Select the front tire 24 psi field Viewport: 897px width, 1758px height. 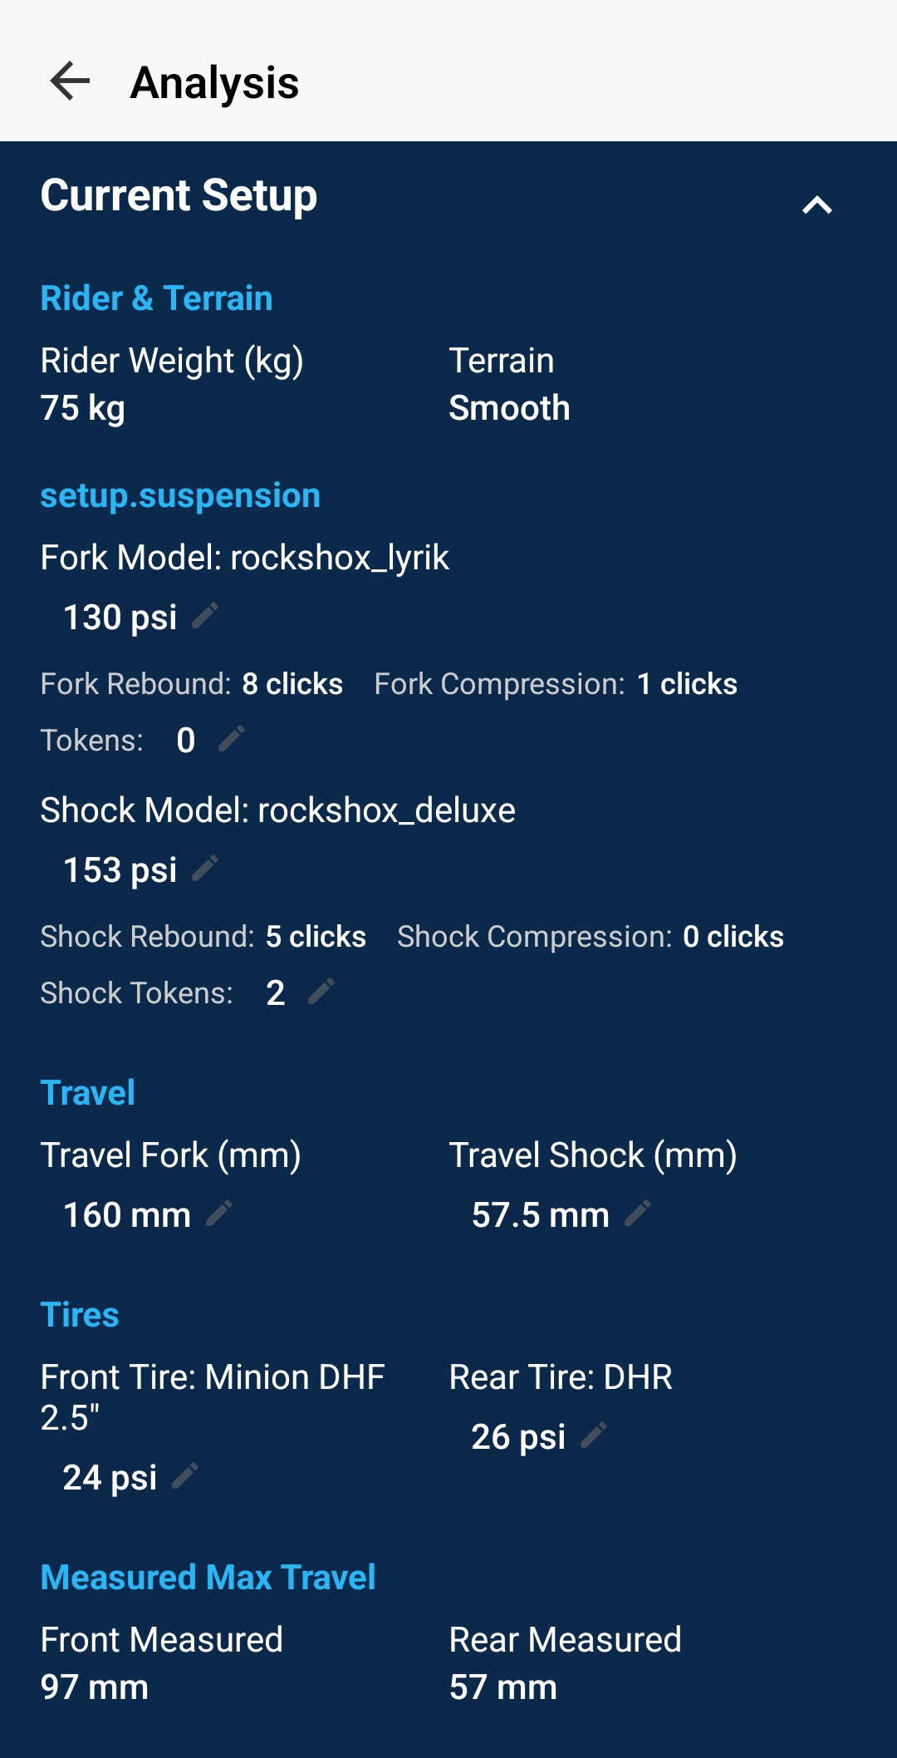(x=109, y=1476)
